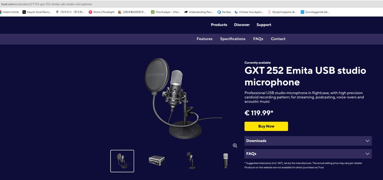Open the EasyUs Vocal Remover bookmark
The width and height of the screenshot is (383, 180).
37,12
